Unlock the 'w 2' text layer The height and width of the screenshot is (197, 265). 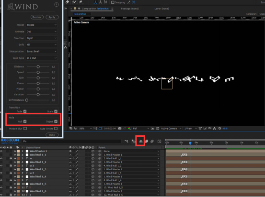pyautogui.click(x=11, y=166)
